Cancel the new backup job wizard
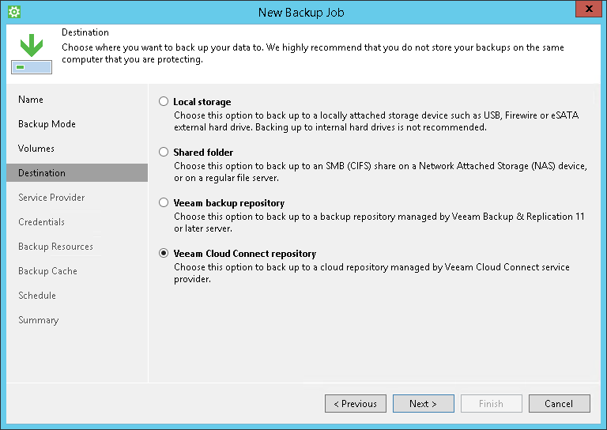This screenshot has width=607, height=430. (x=560, y=404)
